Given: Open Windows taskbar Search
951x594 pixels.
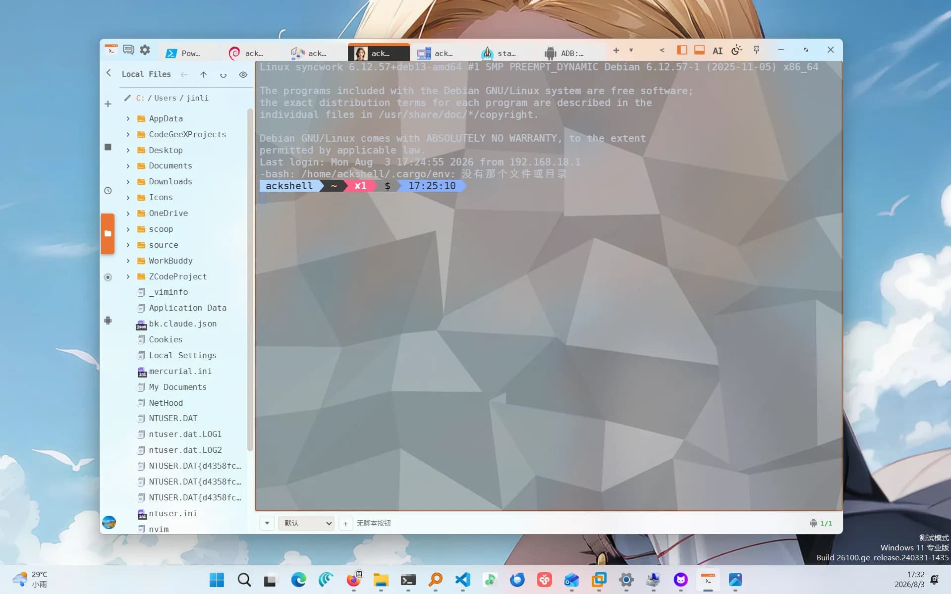Looking at the screenshot, I should coord(244,580).
